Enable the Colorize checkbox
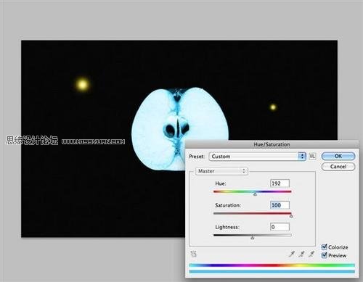This screenshot has width=363, height=282. [x=324, y=247]
